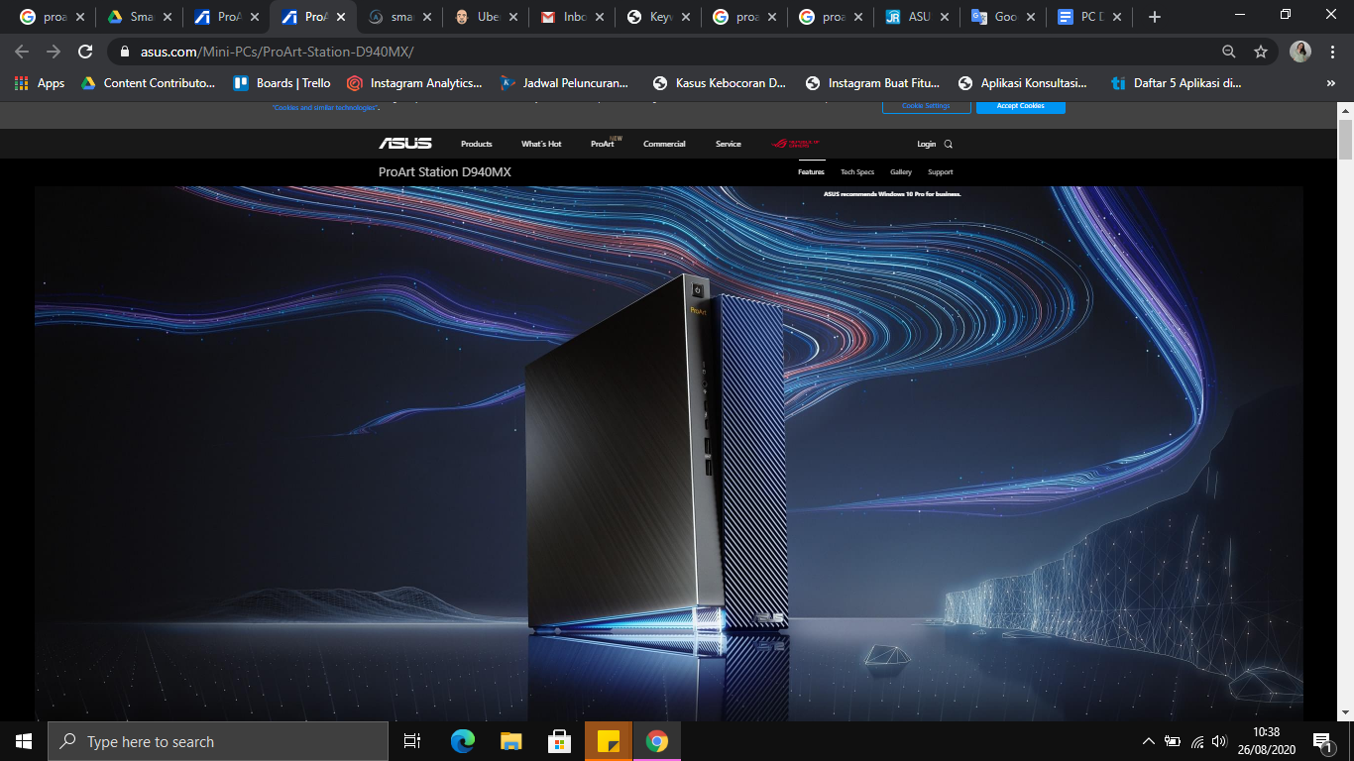The height and width of the screenshot is (761, 1354).
Task: Open the Instagram Buat Fitu bookmark
Action: pyautogui.click(x=872, y=83)
